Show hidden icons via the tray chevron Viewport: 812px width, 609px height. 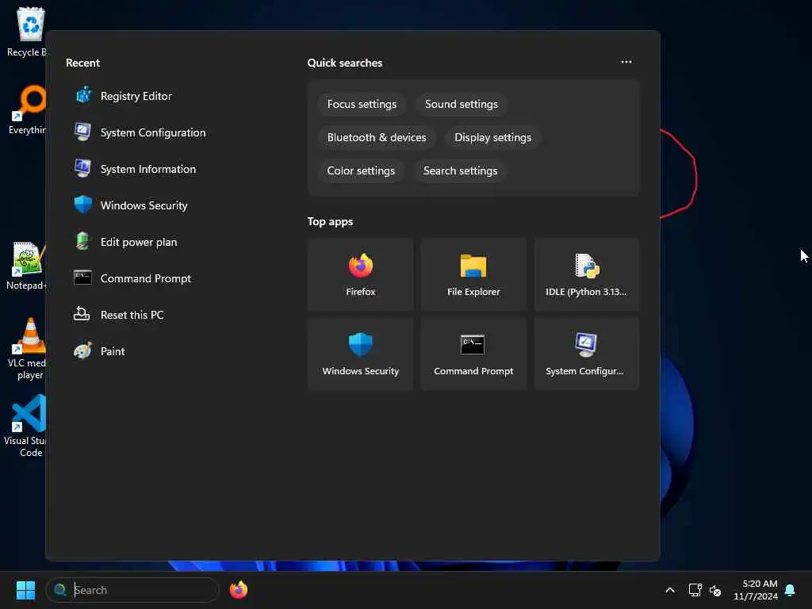point(669,590)
